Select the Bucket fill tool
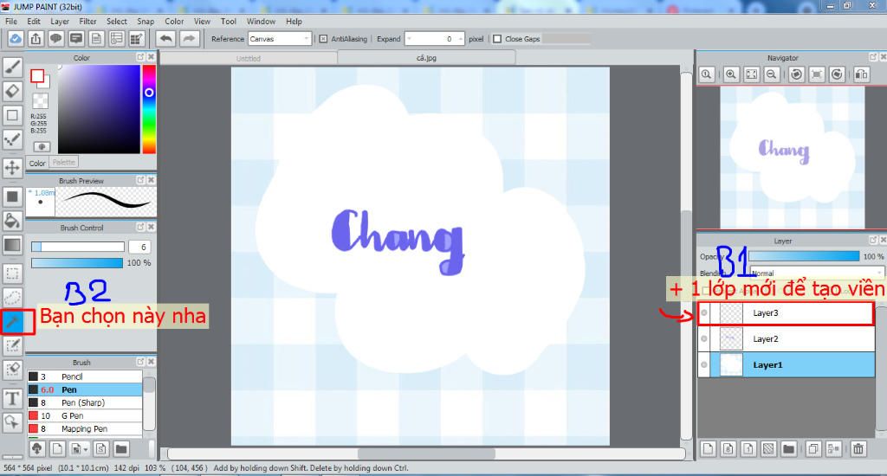Image resolution: width=887 pixels, height=476 pixels. pos(12,221)
